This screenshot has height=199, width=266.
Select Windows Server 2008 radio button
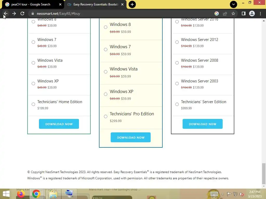point(177,63)
